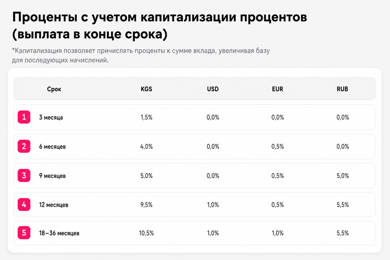Viewport: 390px width, 260px height.
Task: Click the pink number 3 badge
Action: pos(24,176)
